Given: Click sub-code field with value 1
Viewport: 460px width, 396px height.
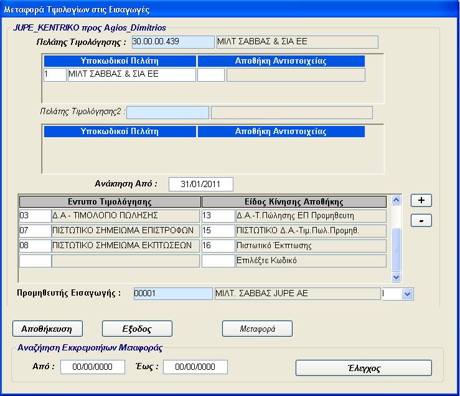Looking at the screenshot, I should [x=55, y=75].
